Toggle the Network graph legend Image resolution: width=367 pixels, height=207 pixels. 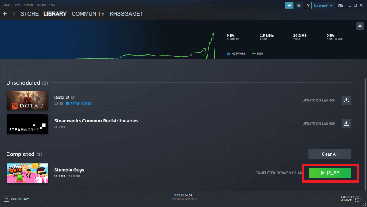pos(236,53)
